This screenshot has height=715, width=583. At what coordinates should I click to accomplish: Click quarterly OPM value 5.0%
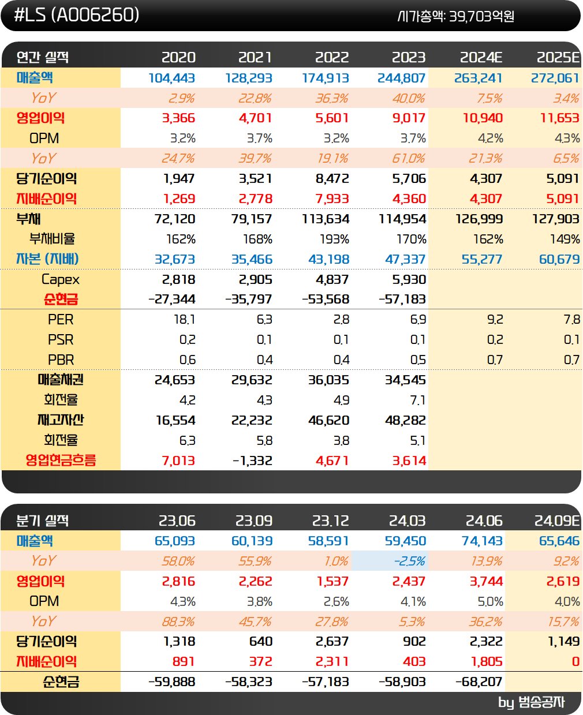tap(491, 602)
